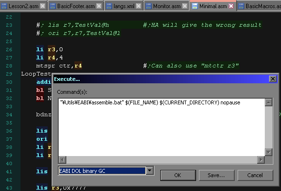Open the BasicFooter.asm tab

click(76, 6)
